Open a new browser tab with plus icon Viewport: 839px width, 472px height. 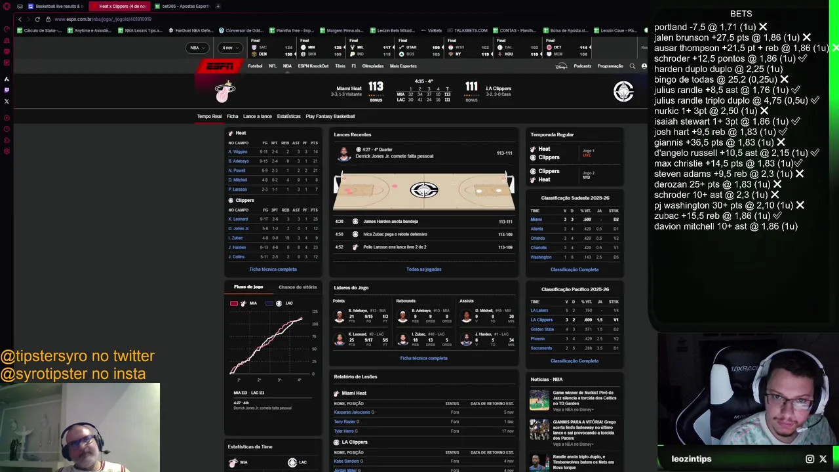point(218,6)
